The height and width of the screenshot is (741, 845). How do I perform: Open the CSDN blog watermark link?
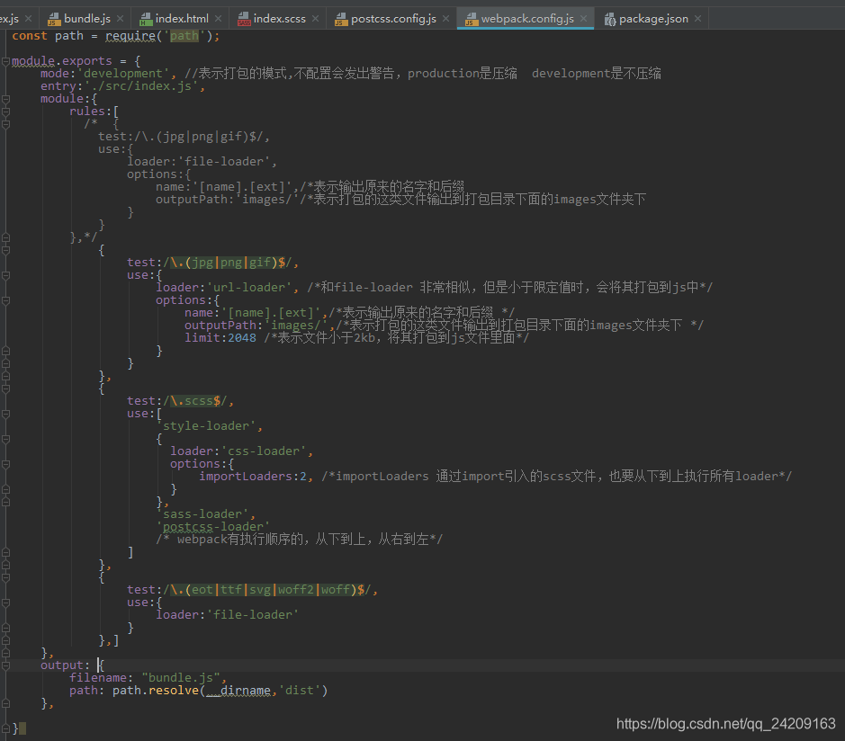pos(728,723)
